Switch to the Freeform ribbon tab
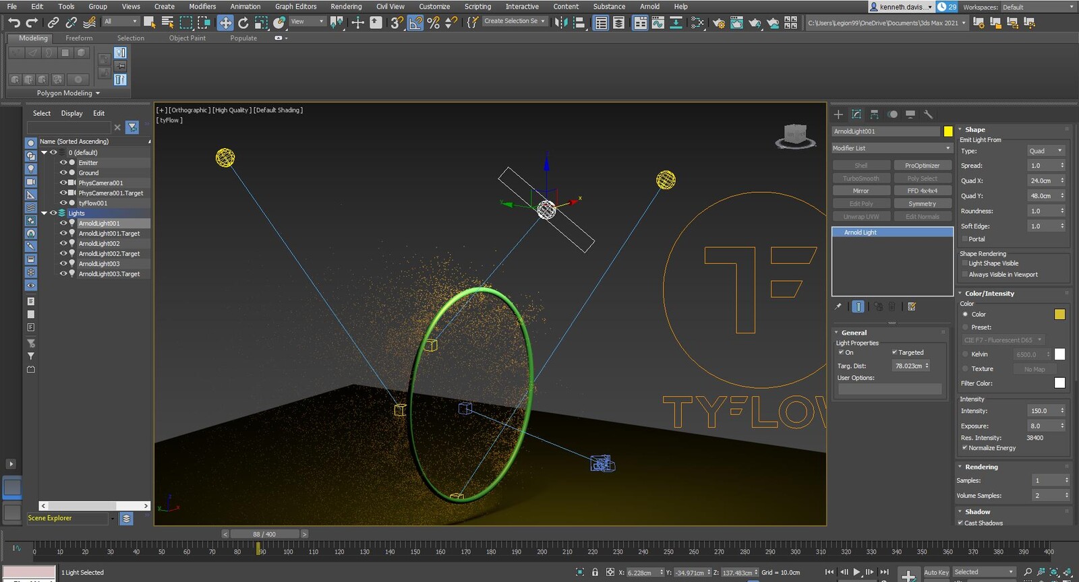This screenshot has height=582, width=1079. [79, 38]
